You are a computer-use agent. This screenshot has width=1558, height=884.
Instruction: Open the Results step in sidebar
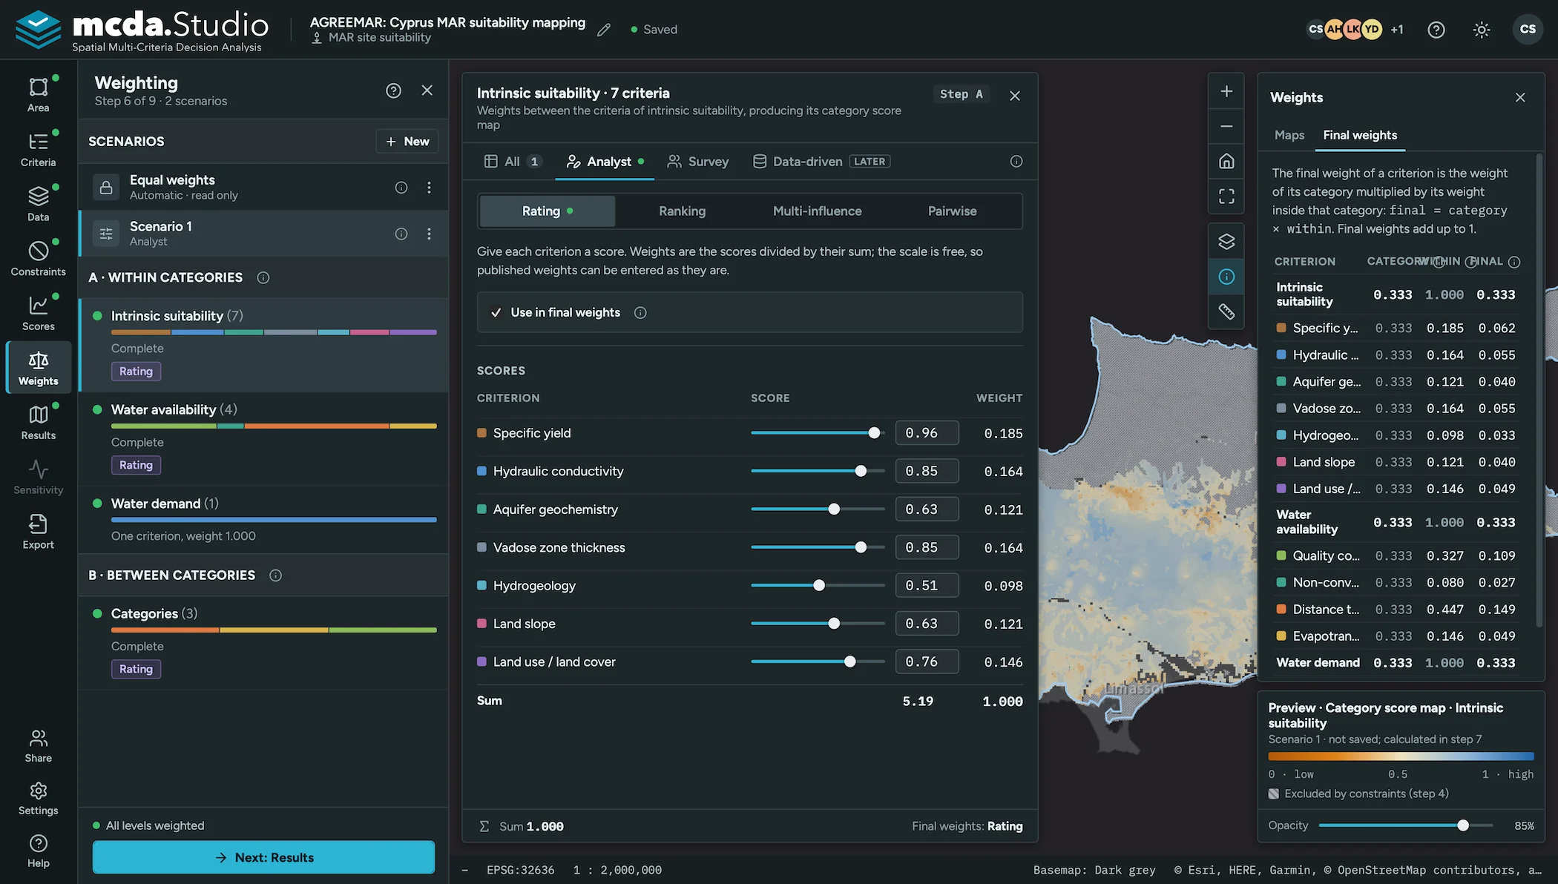pyautogui.click(x=39, y=422)
